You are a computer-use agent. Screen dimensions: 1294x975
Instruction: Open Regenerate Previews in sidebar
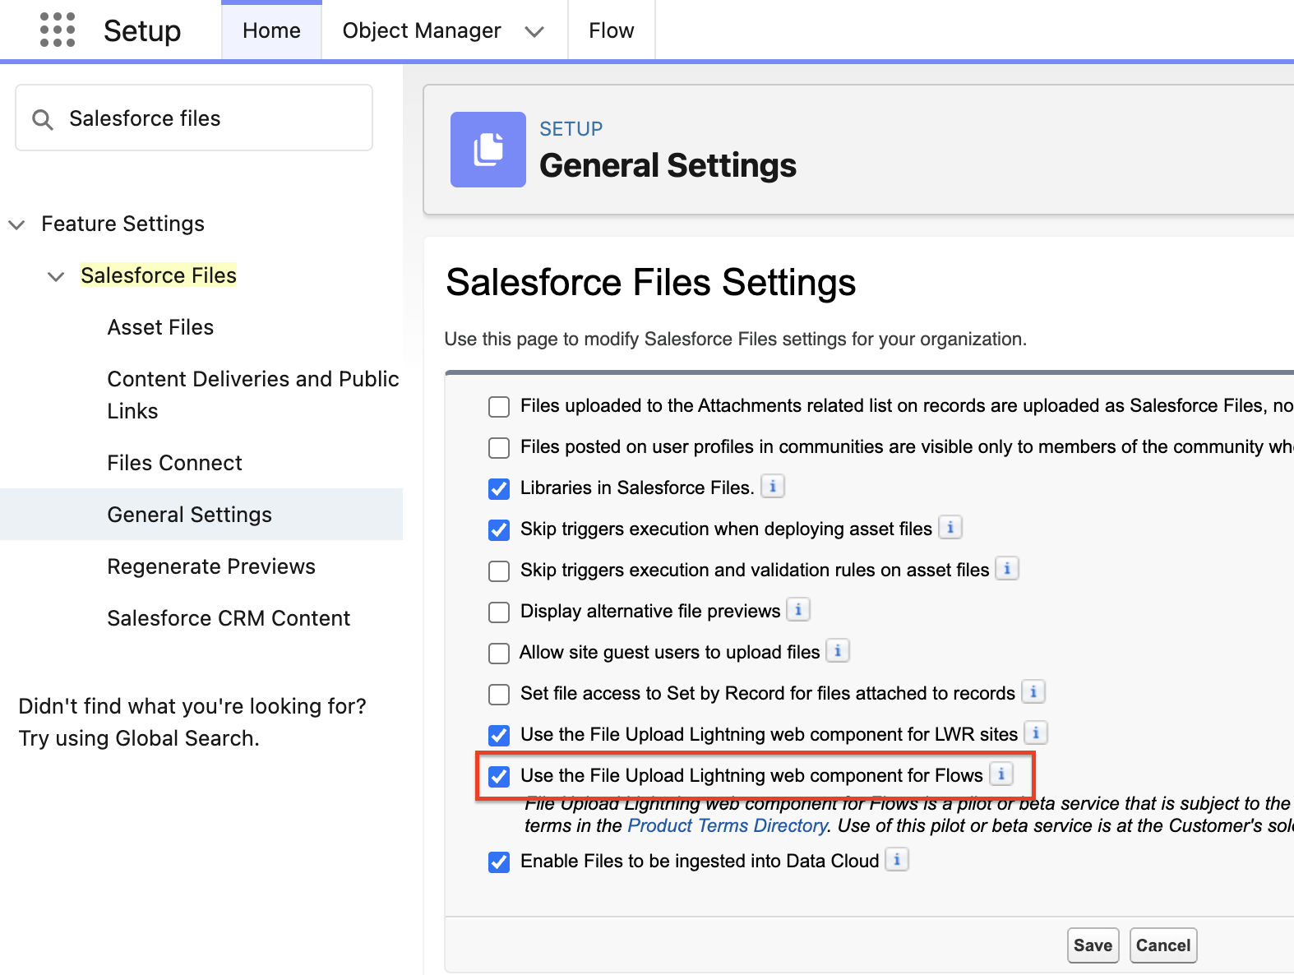[x=211, y=566]
